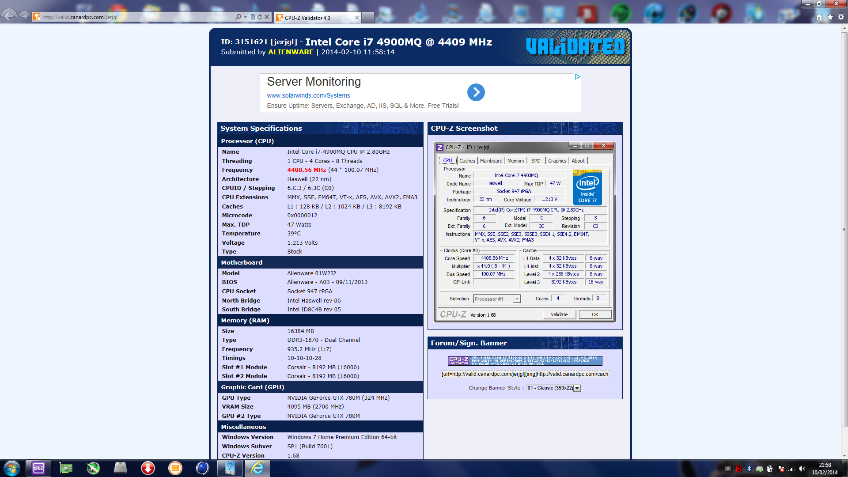Click the blue arrow button in the ad
Screen dimensions: 848x477
[476, 92]
